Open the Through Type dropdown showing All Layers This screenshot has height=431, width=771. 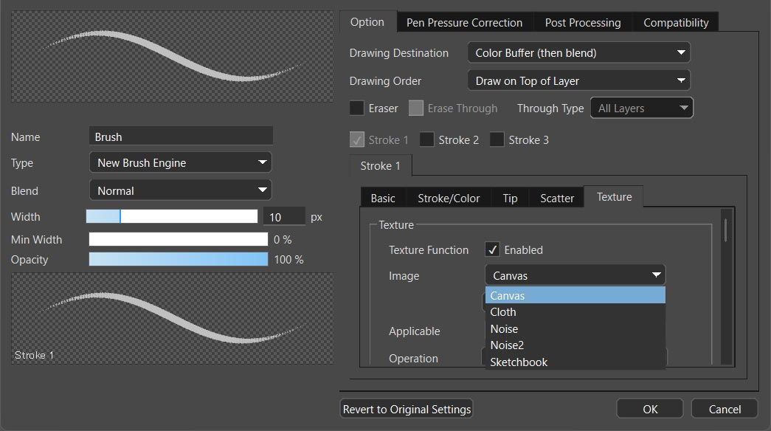(x=641, y=108)
